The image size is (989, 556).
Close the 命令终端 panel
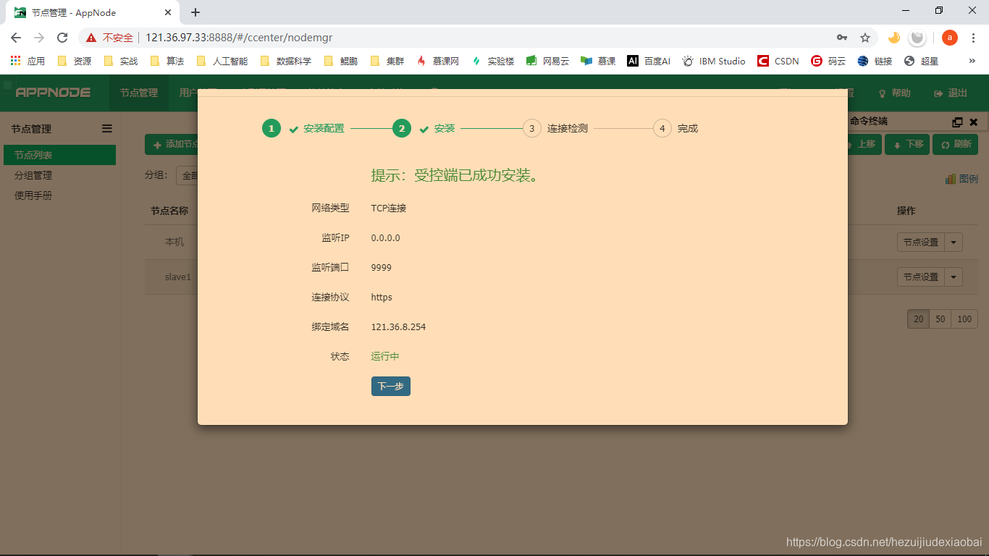(973, 122)
